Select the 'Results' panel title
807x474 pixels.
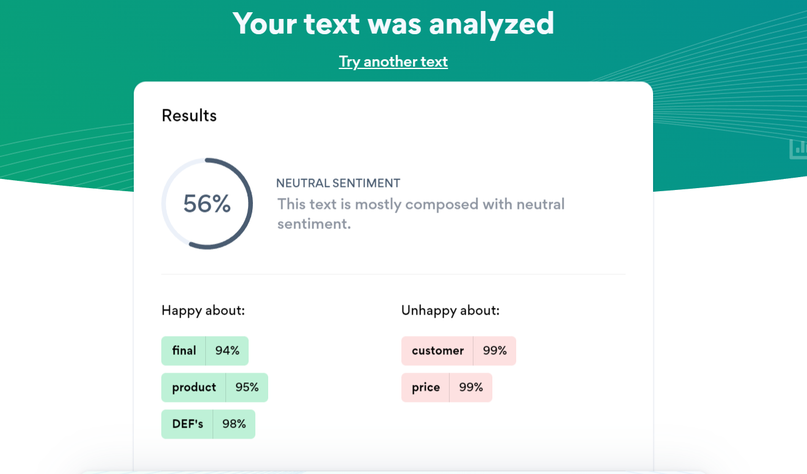(189, 115)
